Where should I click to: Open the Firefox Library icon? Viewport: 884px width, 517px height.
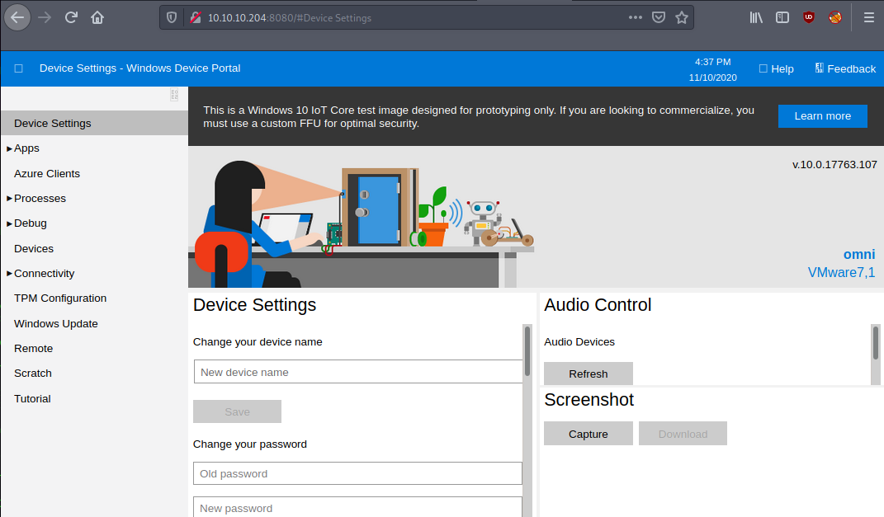(756, 17)
